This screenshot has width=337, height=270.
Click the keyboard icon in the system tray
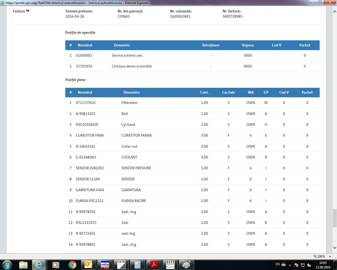pos(283,264)
